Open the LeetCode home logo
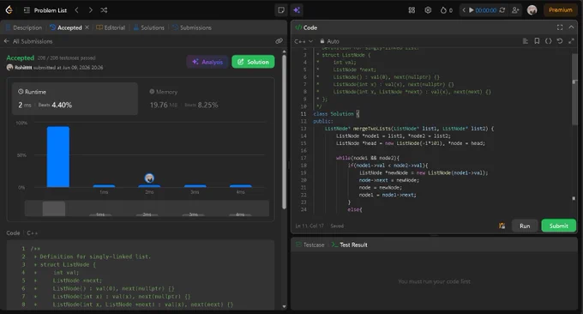Screen dimensions: 583x314 click(9, 10)
